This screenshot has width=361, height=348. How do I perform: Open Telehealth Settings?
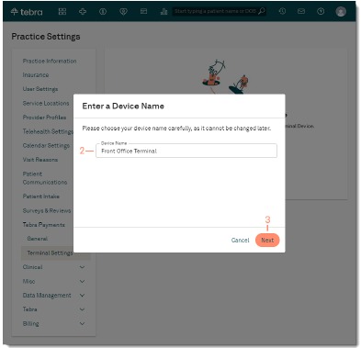tap(48, 131)
